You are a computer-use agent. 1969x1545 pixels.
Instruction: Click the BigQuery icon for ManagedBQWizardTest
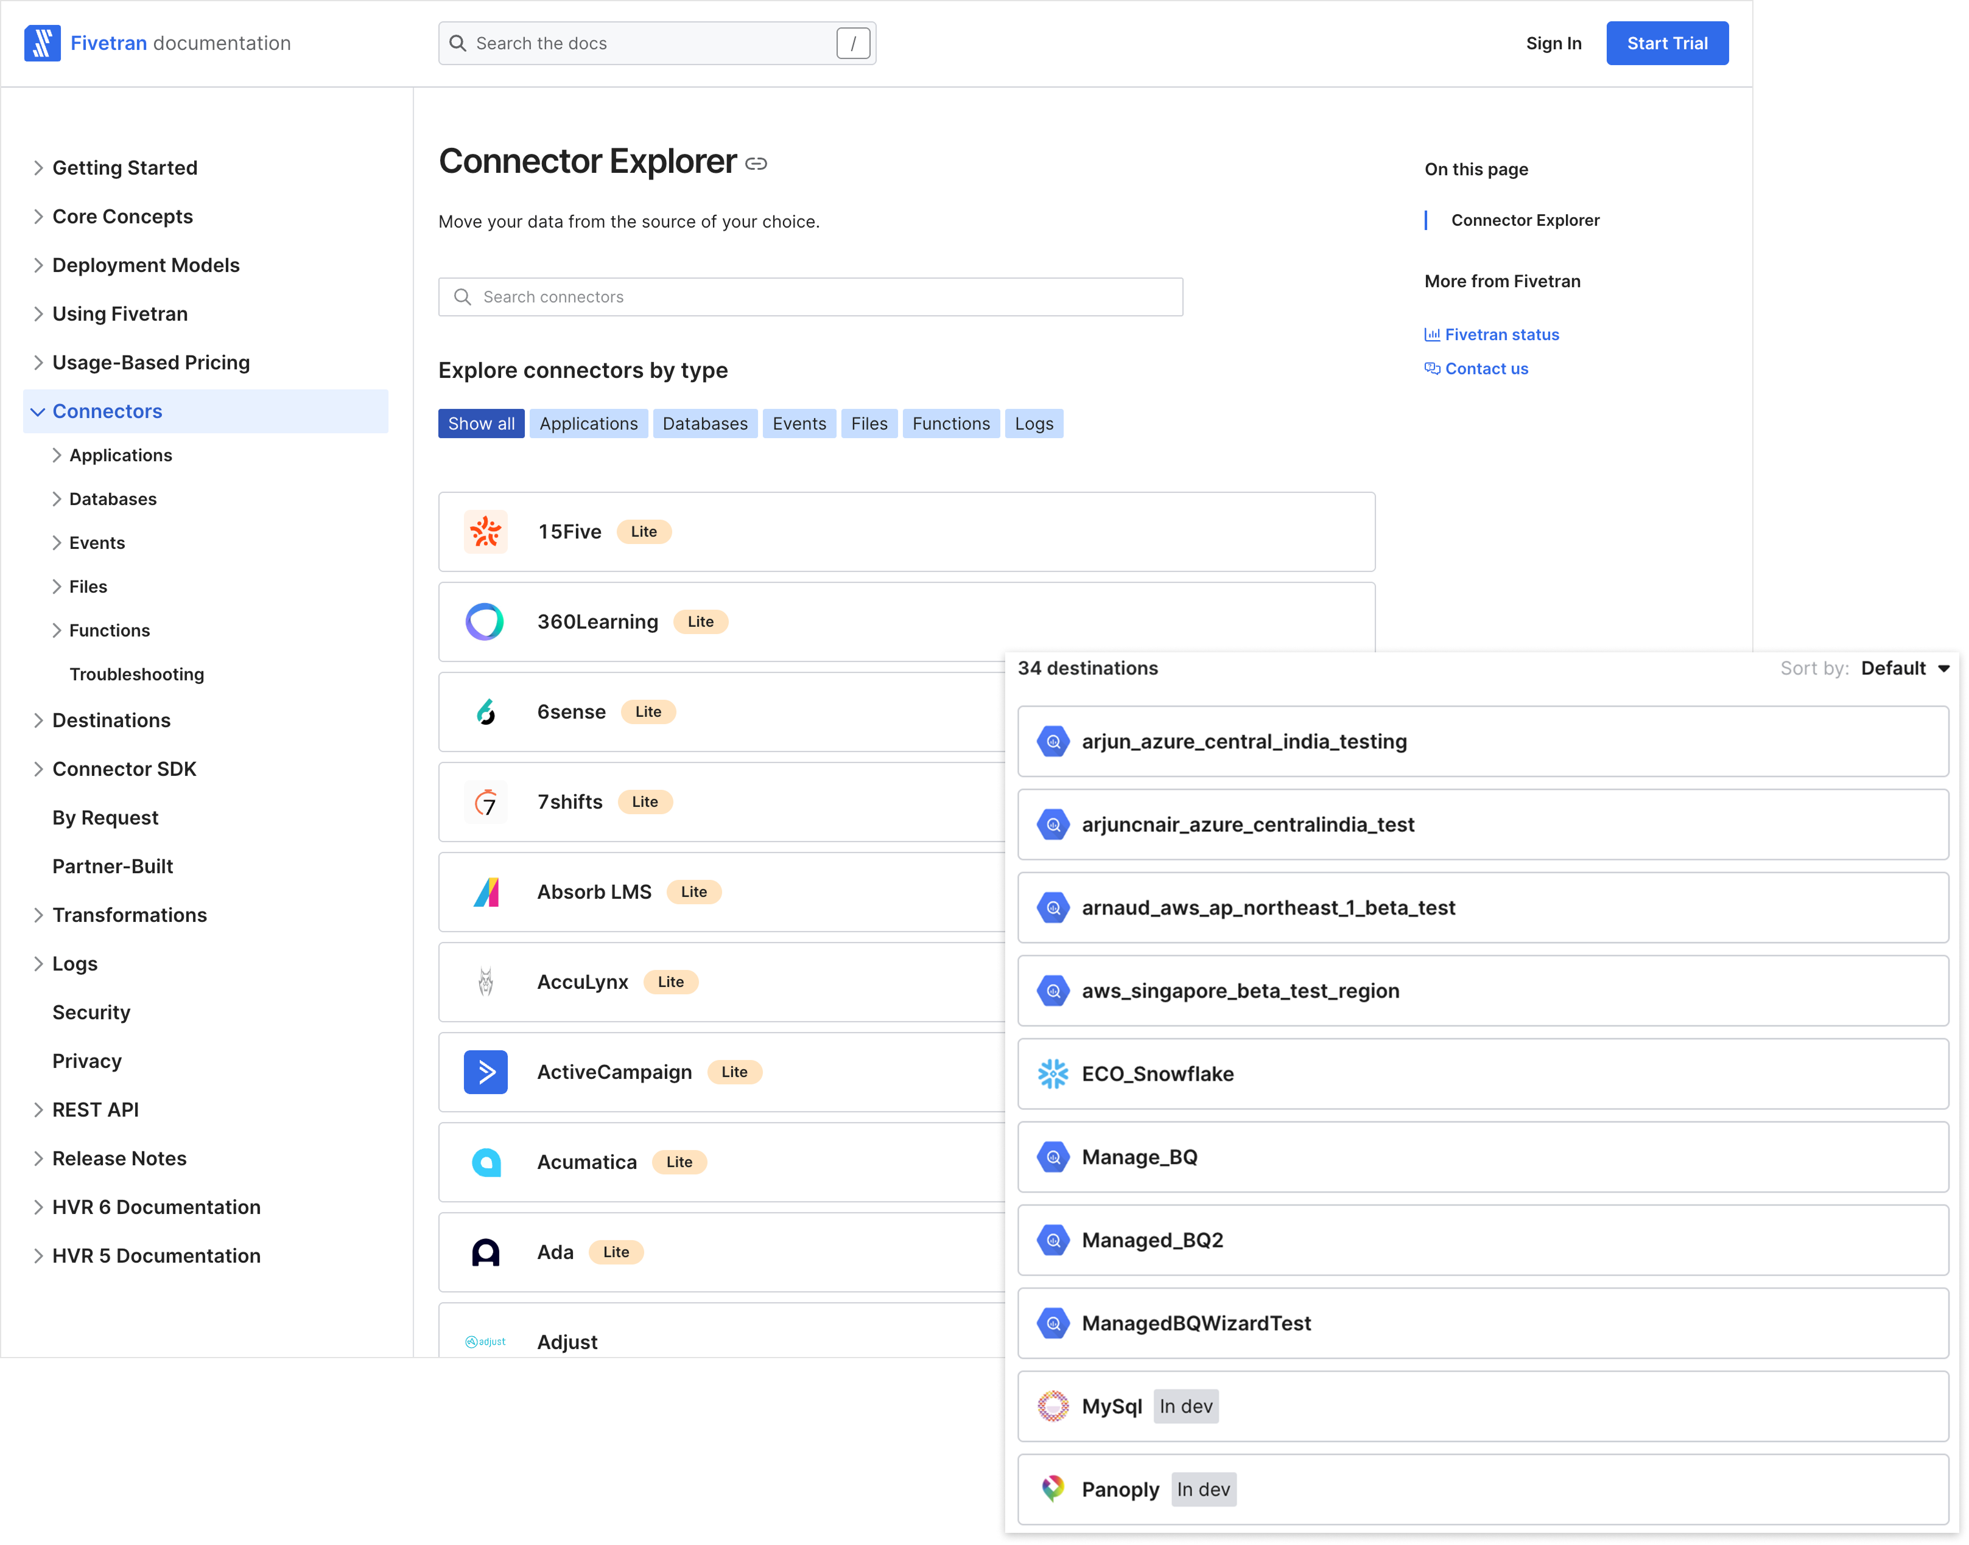pos(1052,1324)
